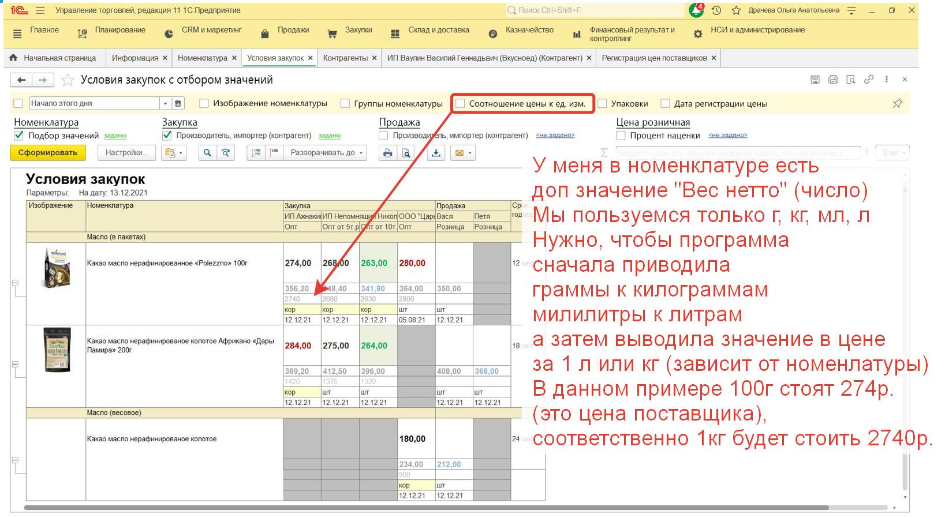Click the notifications bell icon
Screen dimensions: 945x518
[x=696, y=10]
